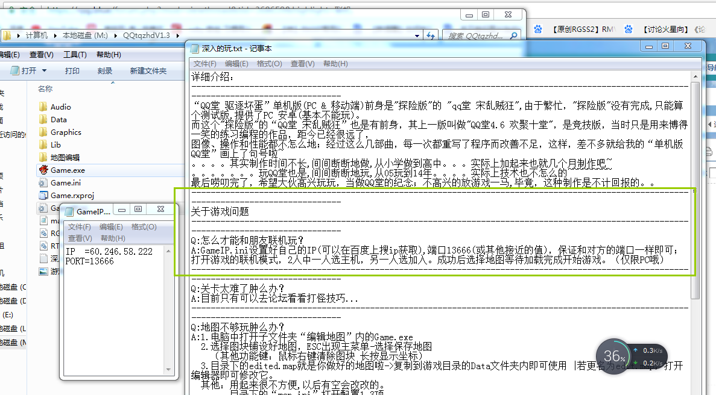This screenshot has width=716, height=395.
Task: Click scroll-up arrow in GameIP Notepad
Action: coord(168,251)
